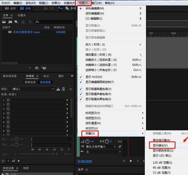188x175 pixels.
Task: Toggle power of effect slot 3
Action: click(8, 109)
